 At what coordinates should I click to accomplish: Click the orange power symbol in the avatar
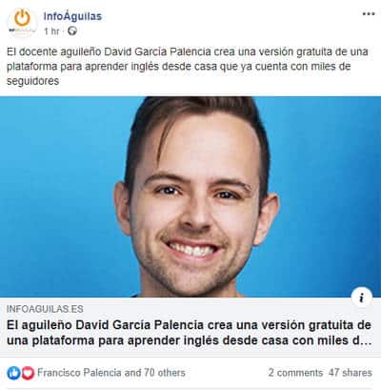pos(22,18)
